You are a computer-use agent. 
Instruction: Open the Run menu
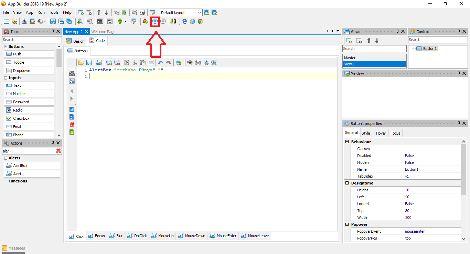(41, 12)
